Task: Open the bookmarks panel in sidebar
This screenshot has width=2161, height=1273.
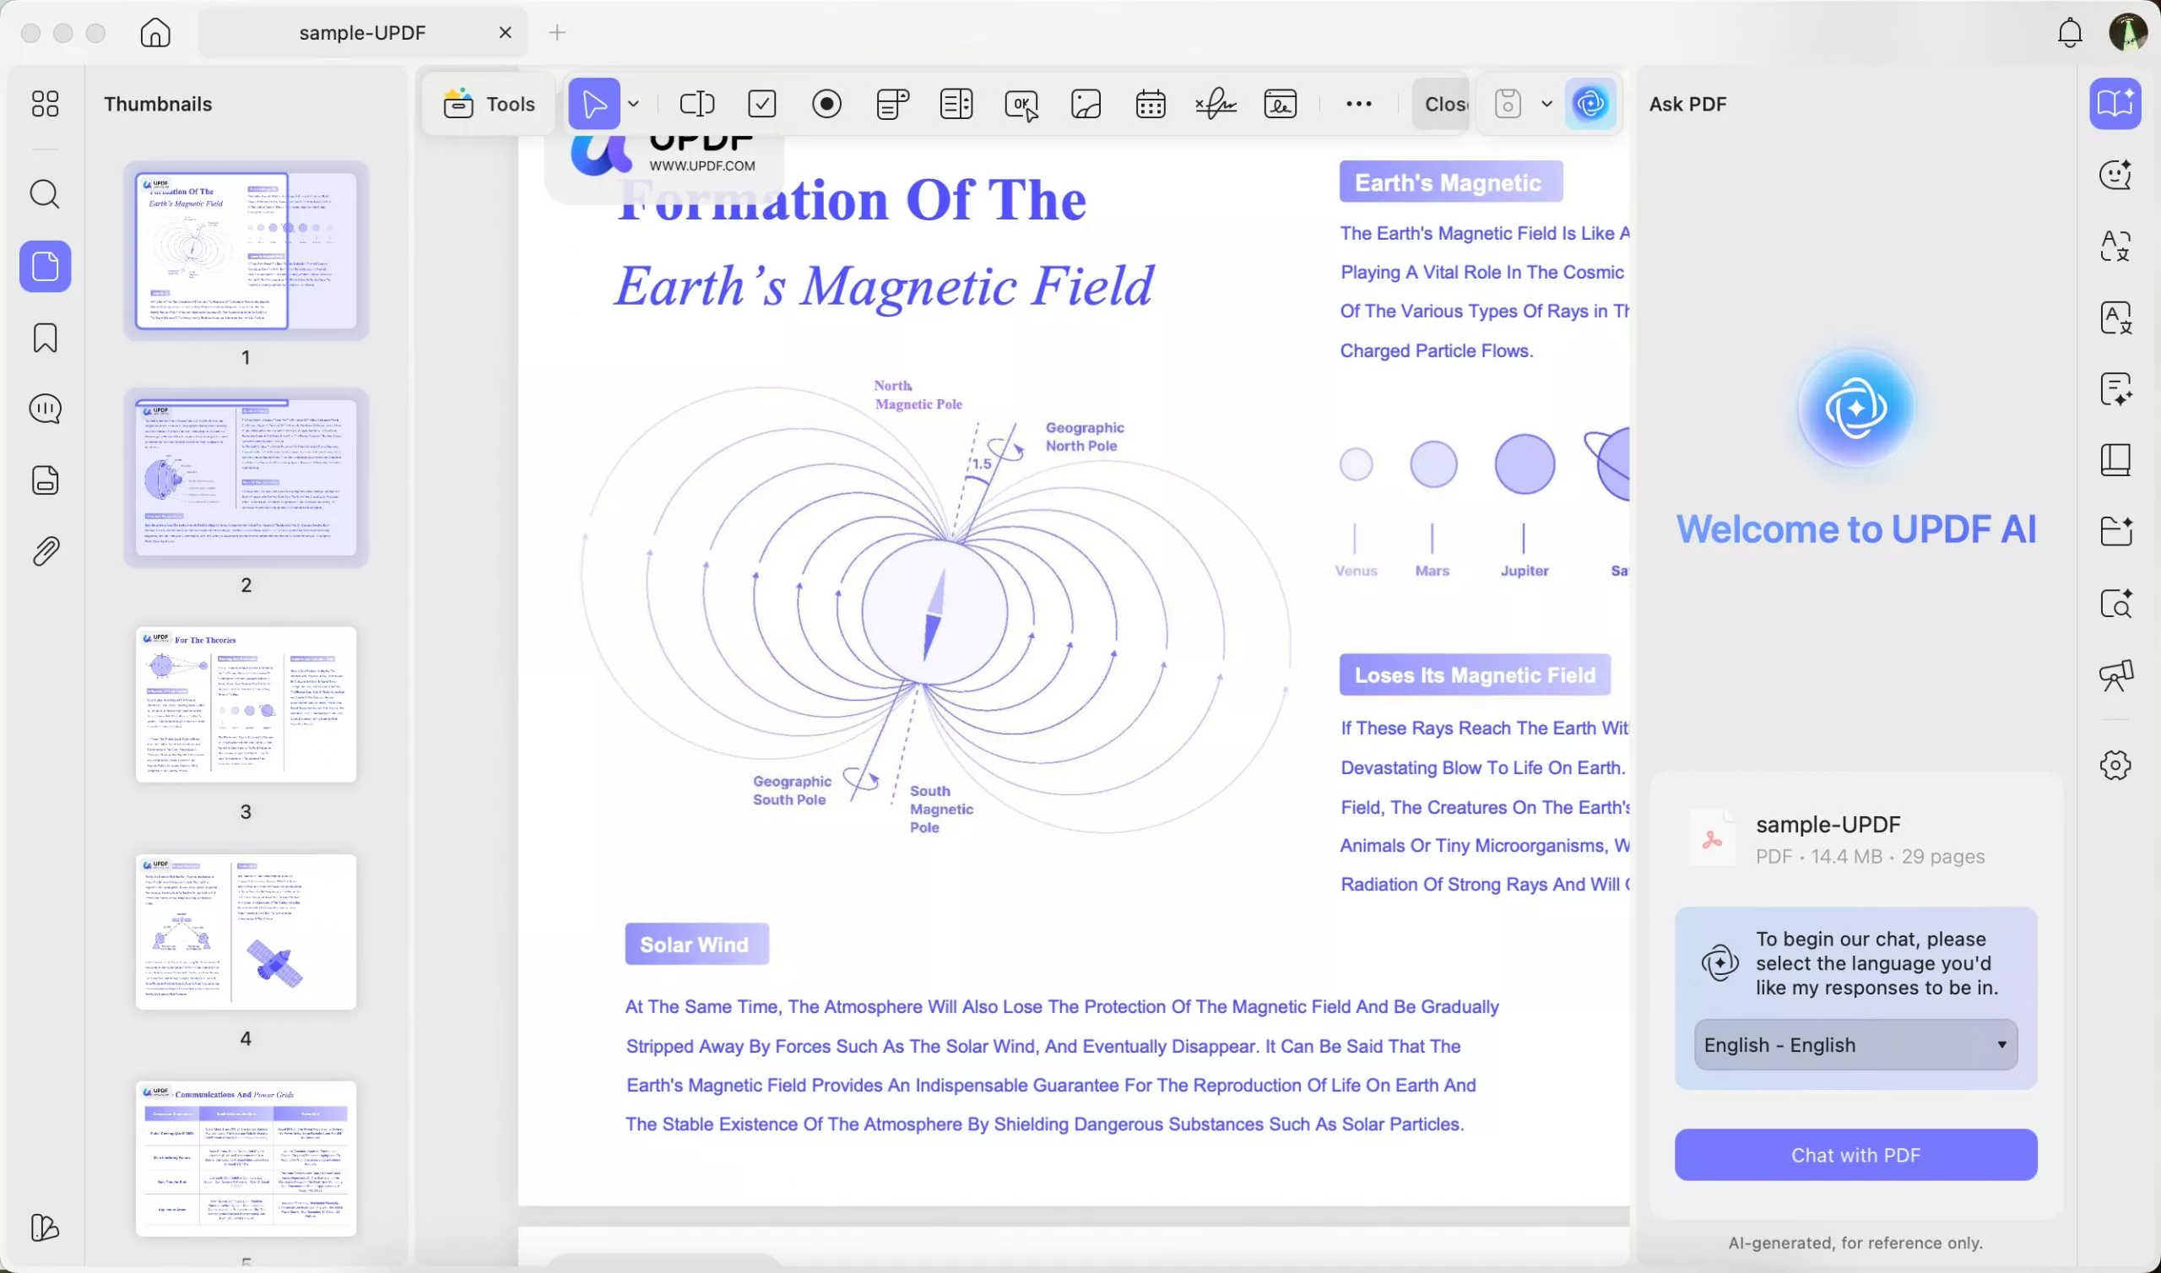Action: tap(45, 338)
